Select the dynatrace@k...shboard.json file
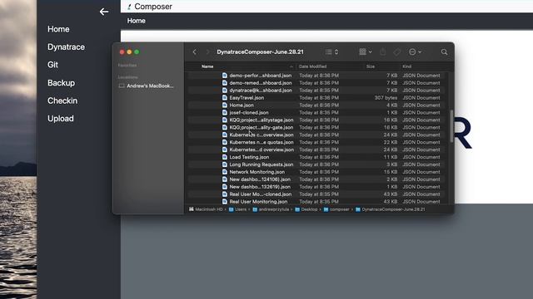Screen dimensions: 533x299 point(261,91)
